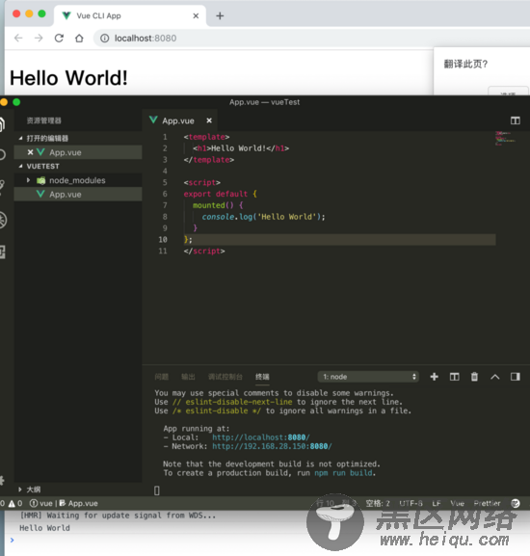Switch to the Debug Console panel tab
The image size is (530, 556).
(x=225, y=377)
